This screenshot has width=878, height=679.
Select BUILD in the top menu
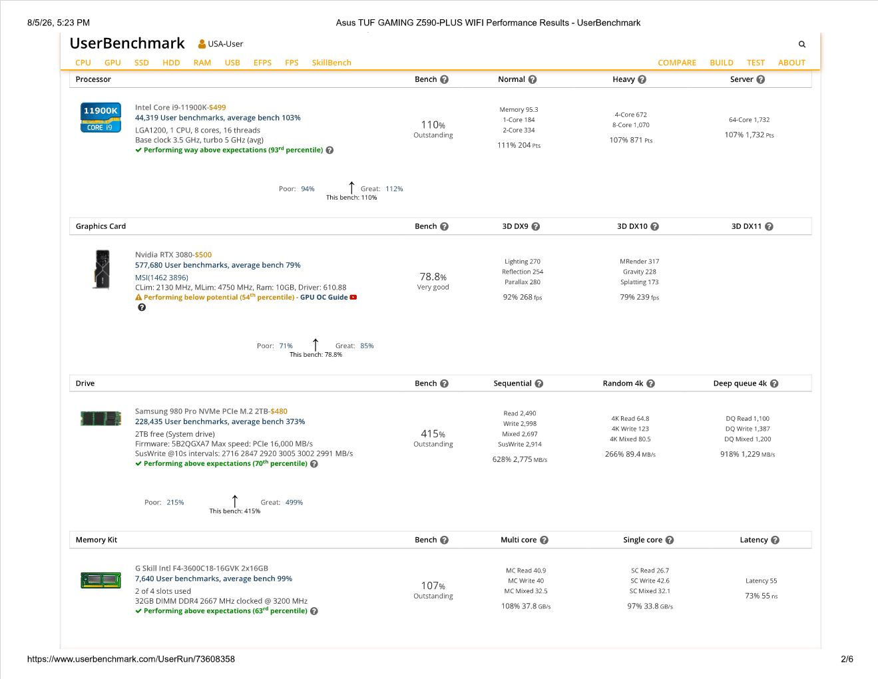pos(722,63)
